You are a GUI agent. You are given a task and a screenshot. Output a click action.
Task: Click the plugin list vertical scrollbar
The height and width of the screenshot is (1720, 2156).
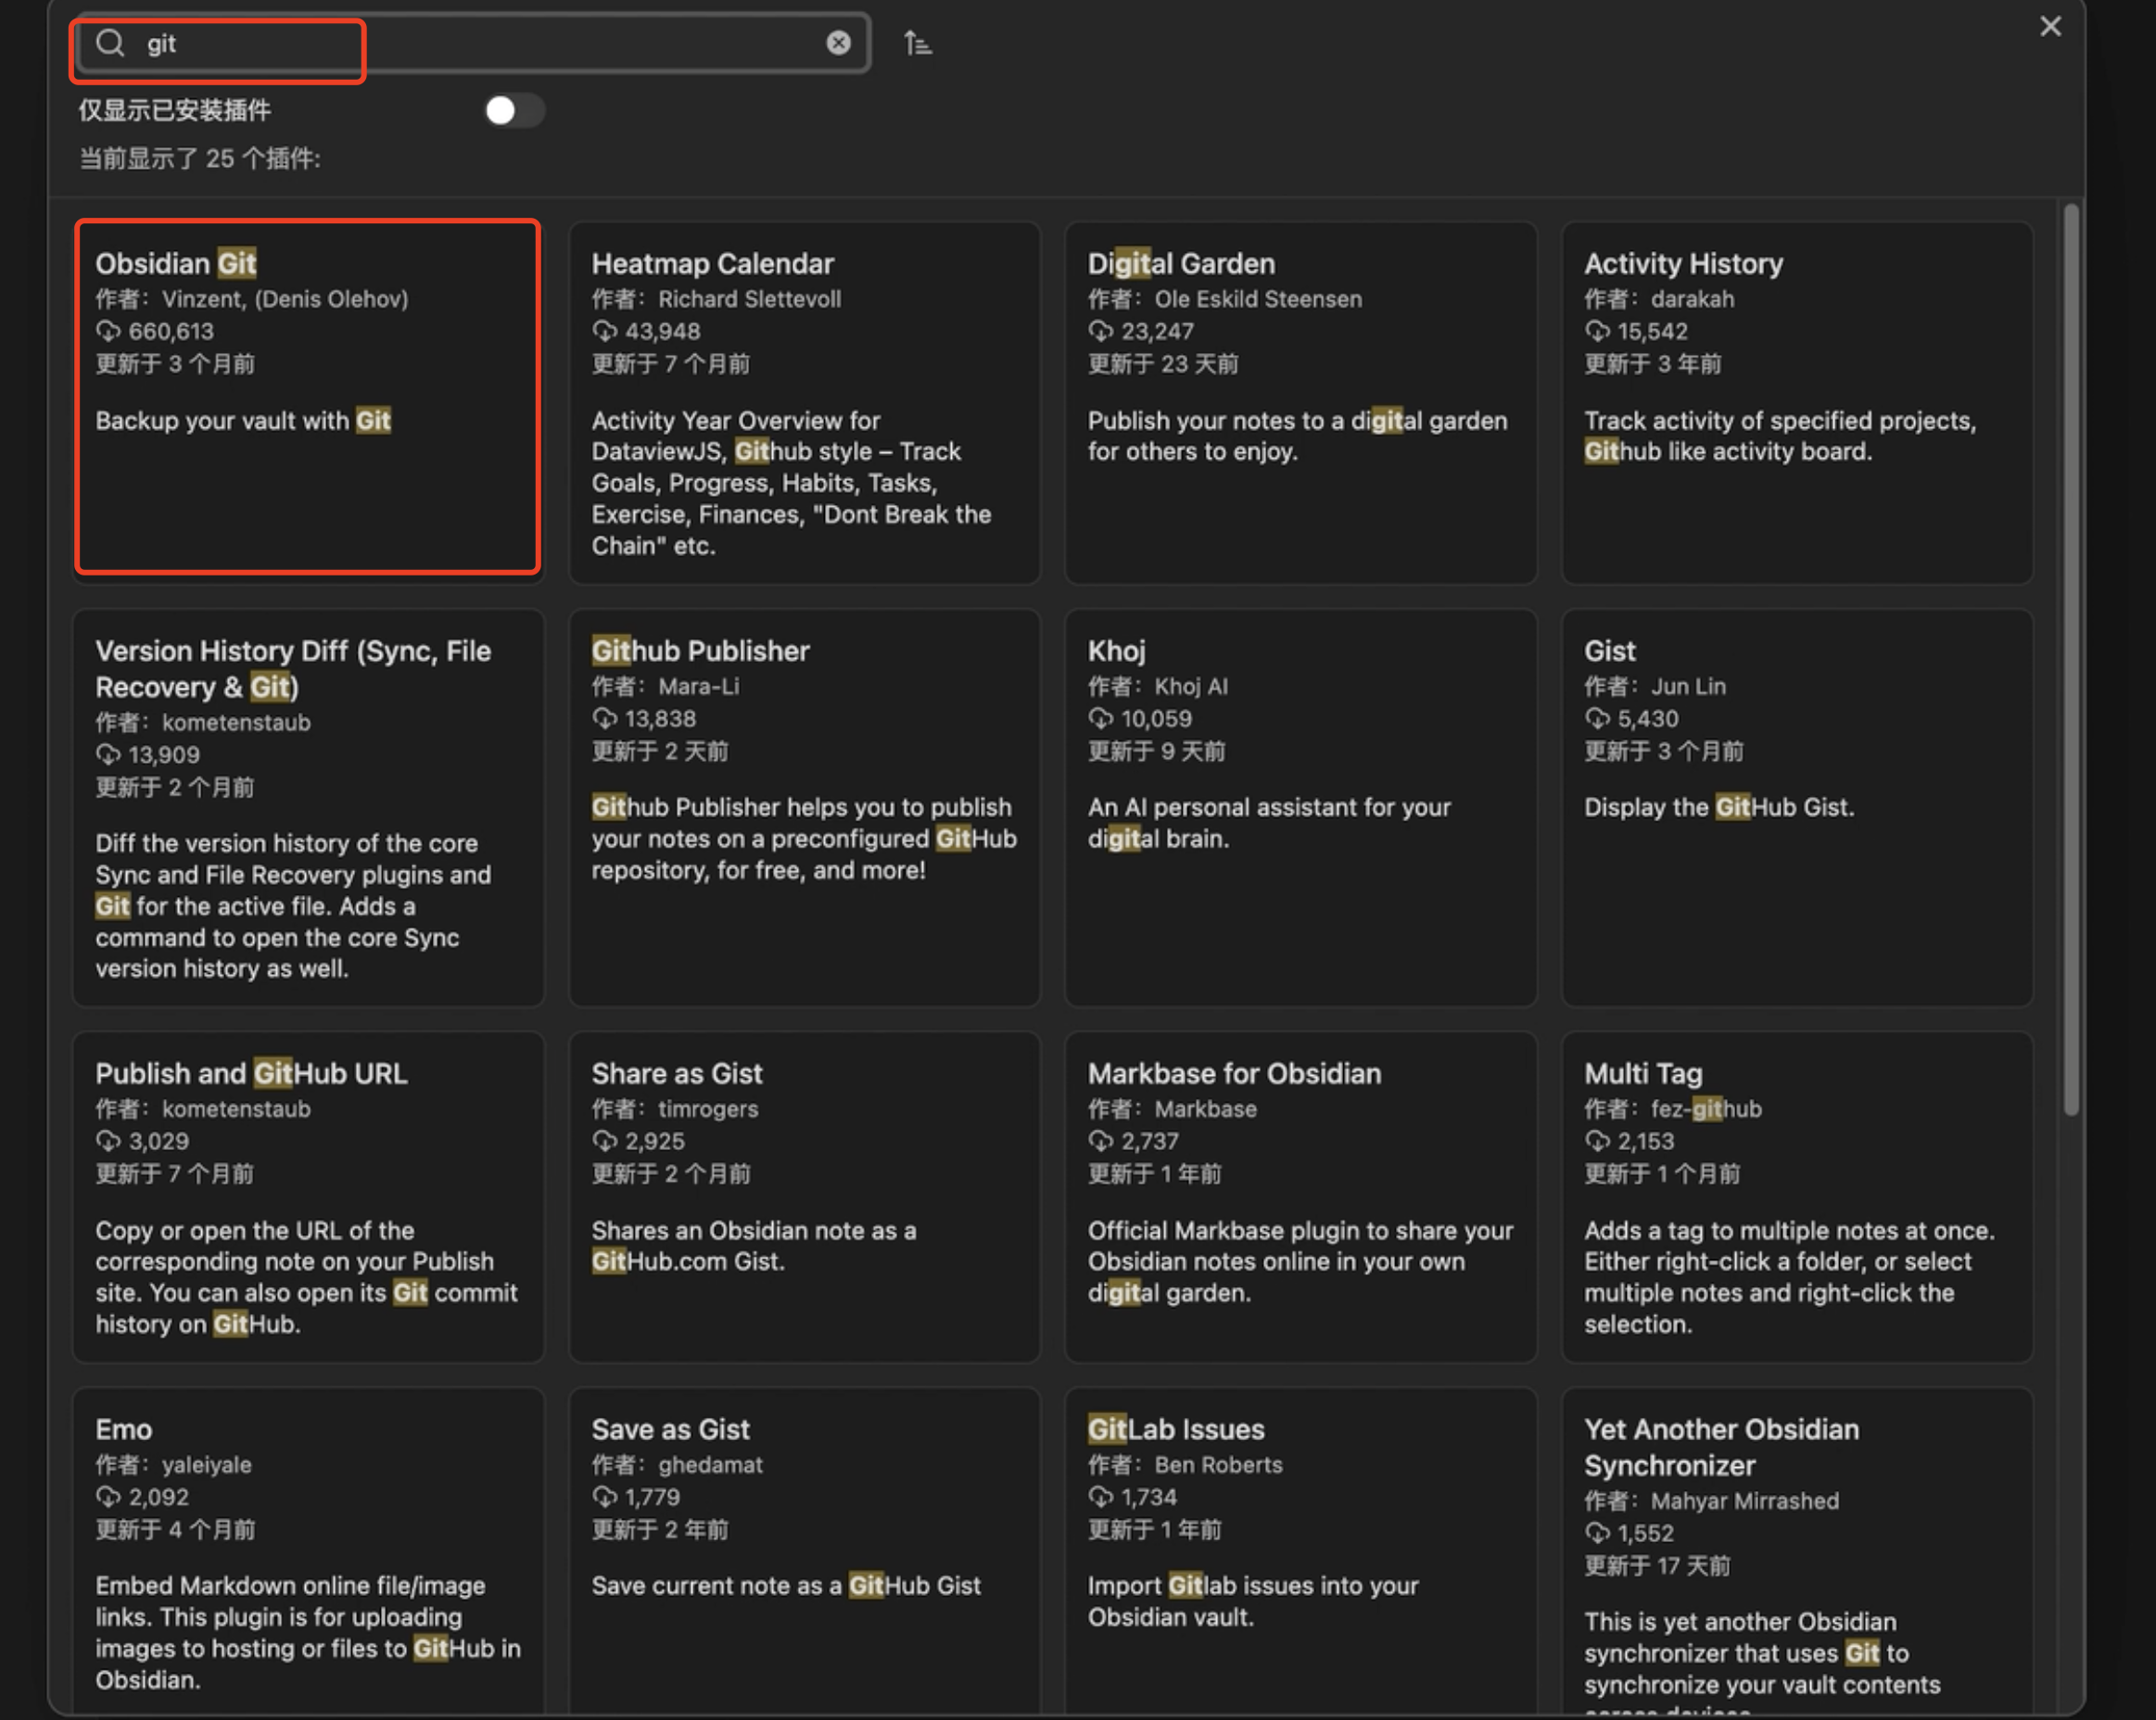pos(2070,660)
